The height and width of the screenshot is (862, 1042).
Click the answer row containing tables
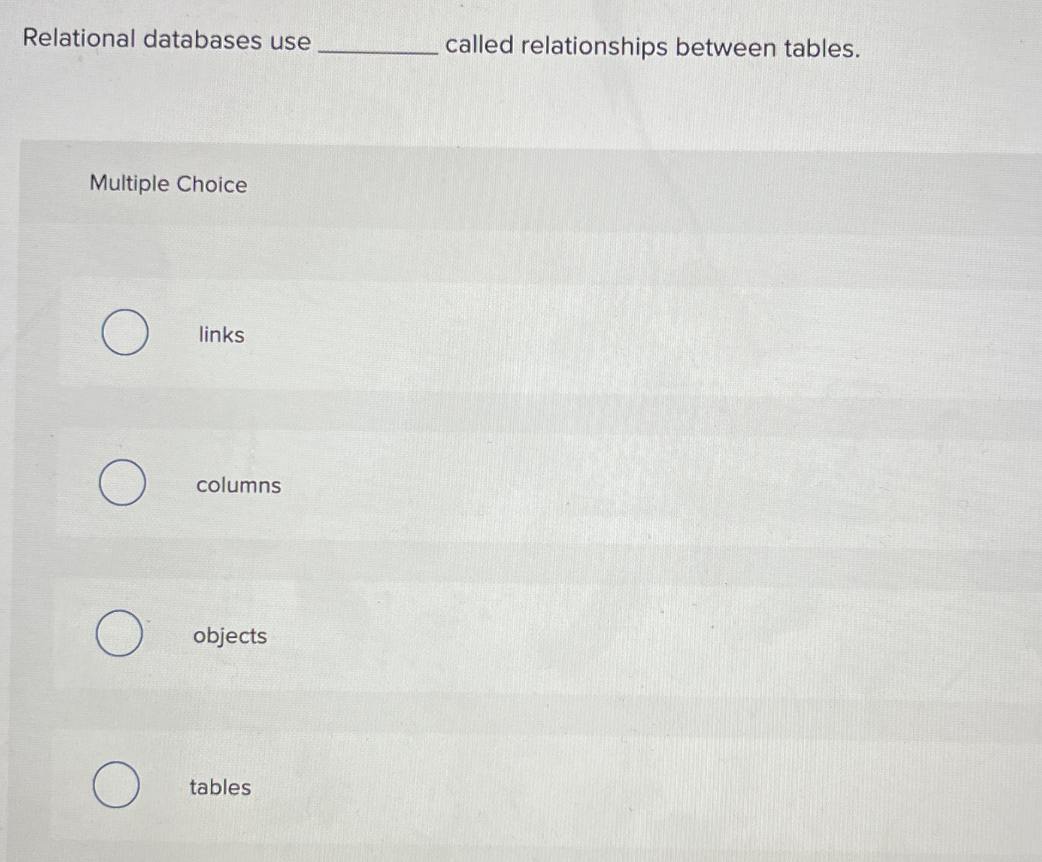coord(359,787)
